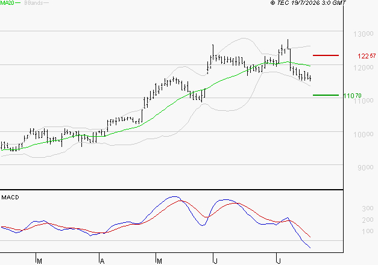Click the 120.00 price axis label
This screenshot has width=378, height=265.
(x=364, y=67)
